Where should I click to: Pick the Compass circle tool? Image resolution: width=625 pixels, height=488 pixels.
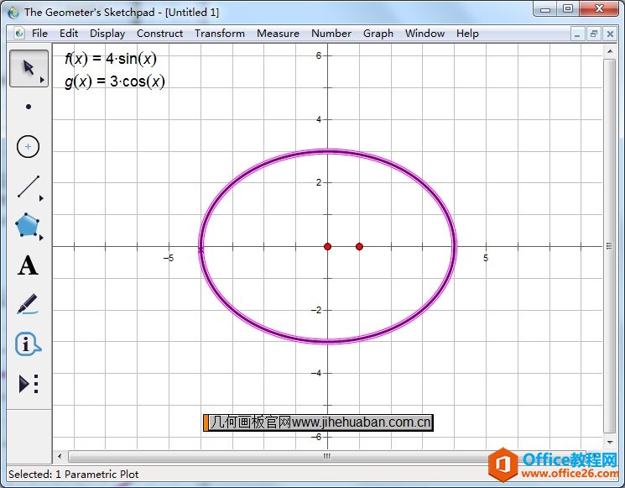click(x=29, y=146)
